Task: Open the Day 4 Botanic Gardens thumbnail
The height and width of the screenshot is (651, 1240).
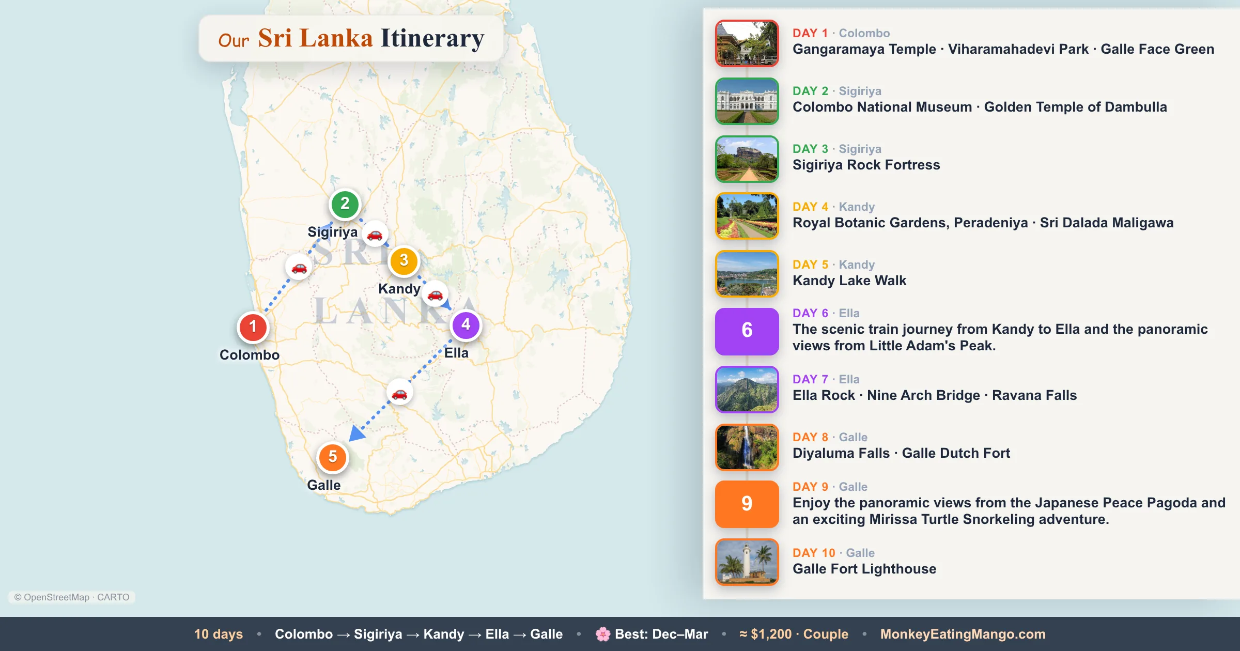Action: coord(747,216)
